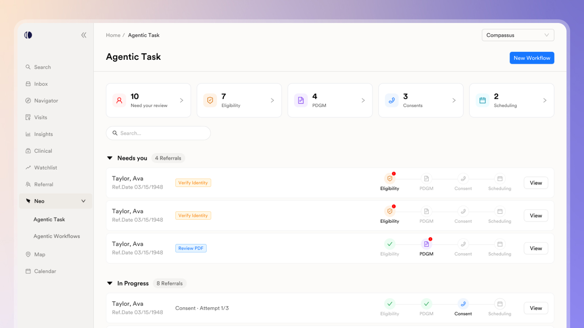584x328 pixels.
Task: Click the Search magnifier icon in sidebar
Action: tap(28, 67)
